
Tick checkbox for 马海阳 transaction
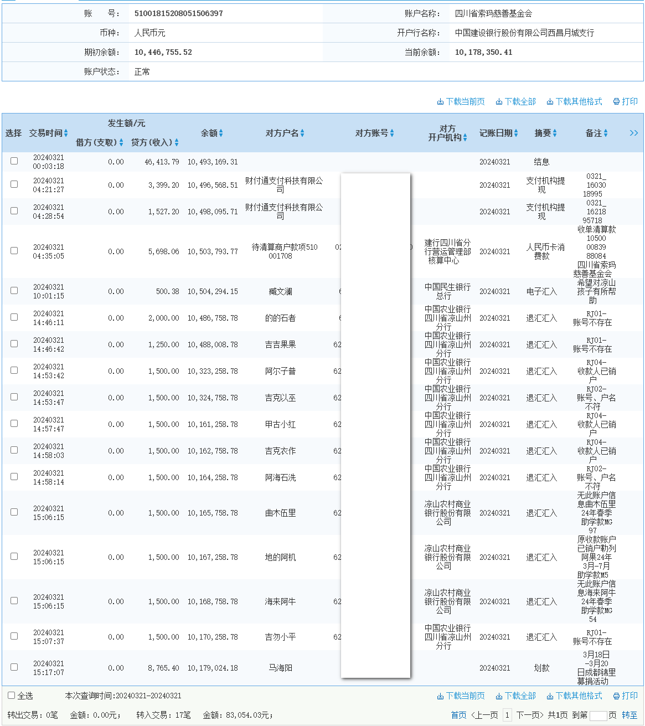pos(14,667)
